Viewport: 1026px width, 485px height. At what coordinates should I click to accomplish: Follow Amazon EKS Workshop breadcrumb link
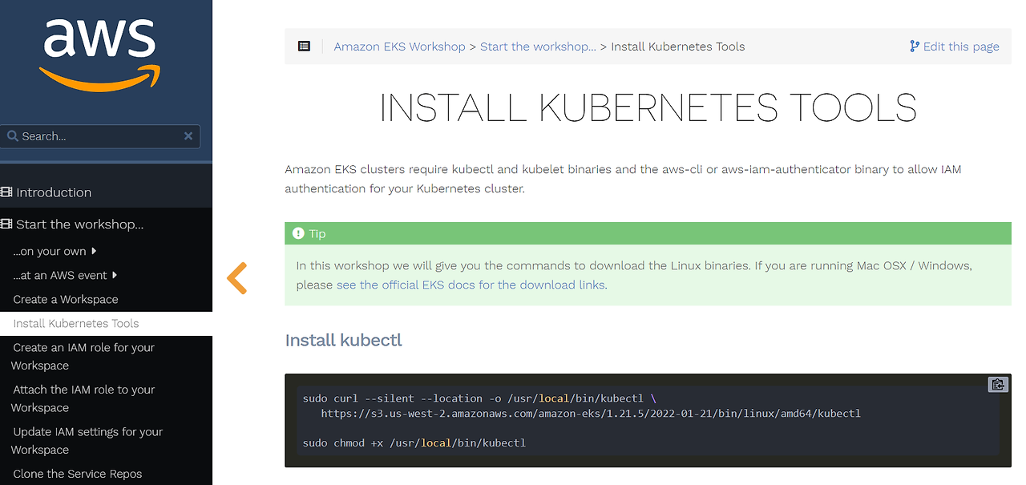(x=399, y=46)
